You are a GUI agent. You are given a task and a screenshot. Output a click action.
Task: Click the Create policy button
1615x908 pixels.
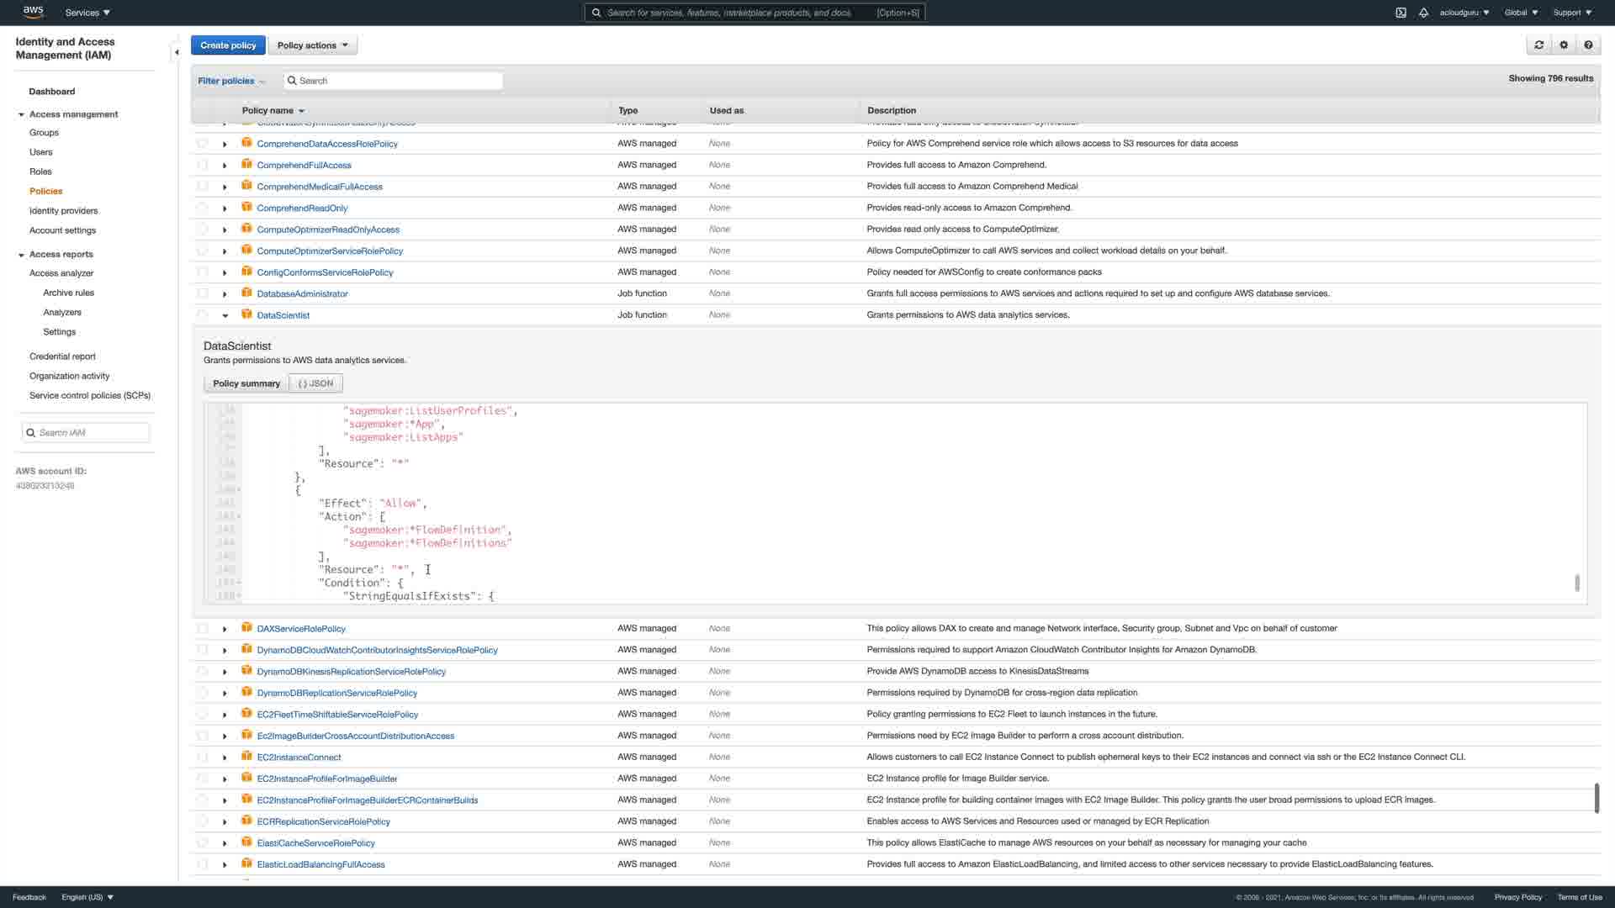pos(228,45)
